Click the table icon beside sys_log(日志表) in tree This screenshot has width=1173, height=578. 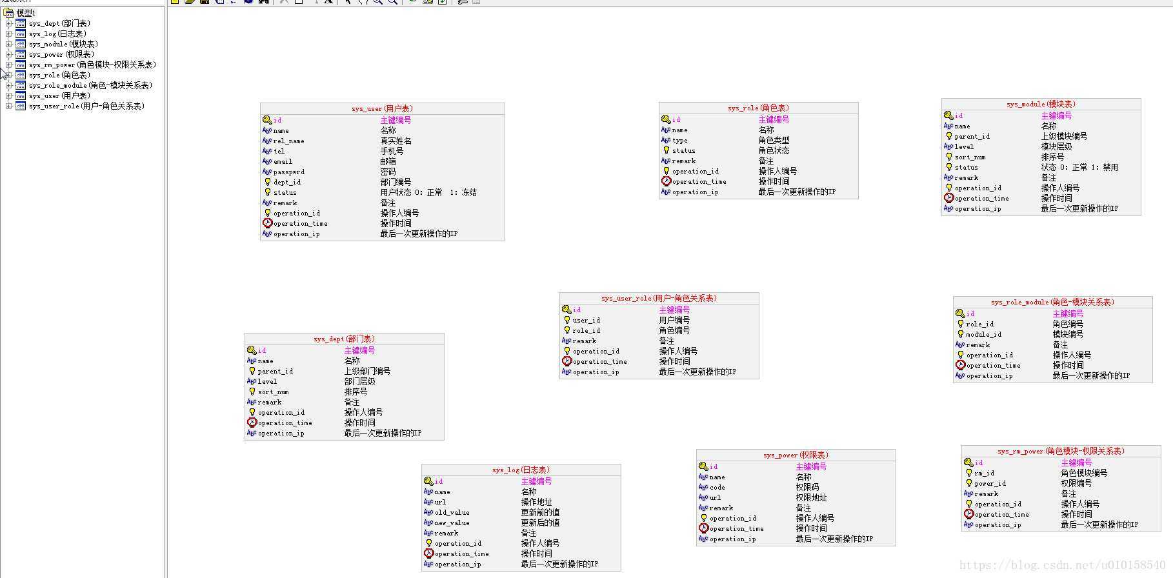[21, 34]
